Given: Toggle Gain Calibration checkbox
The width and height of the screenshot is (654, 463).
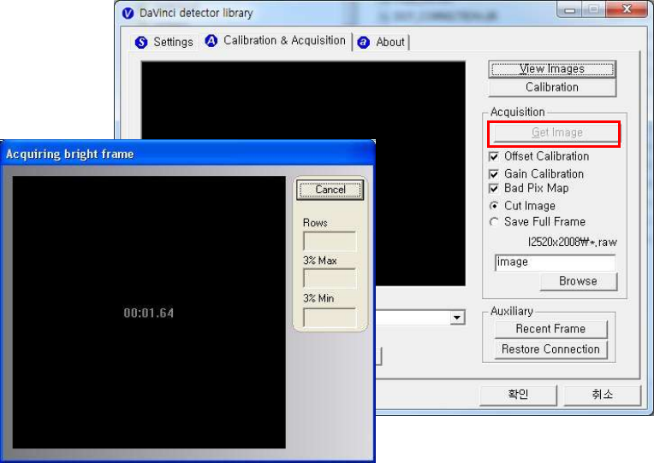Looking at the screenshot, I should (x=494, y=173).
